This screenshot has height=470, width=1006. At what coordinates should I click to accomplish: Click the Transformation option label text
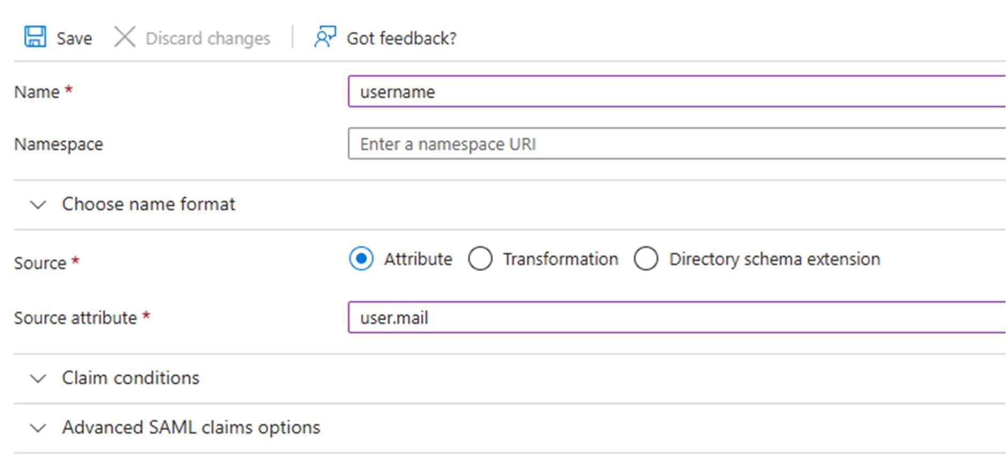(x=560, y=259)
